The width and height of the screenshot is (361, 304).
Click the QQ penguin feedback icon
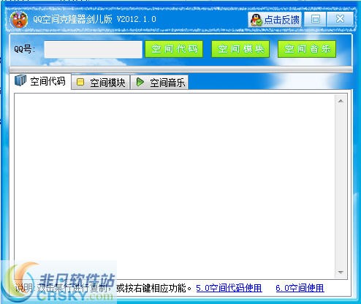coord(256,20)
